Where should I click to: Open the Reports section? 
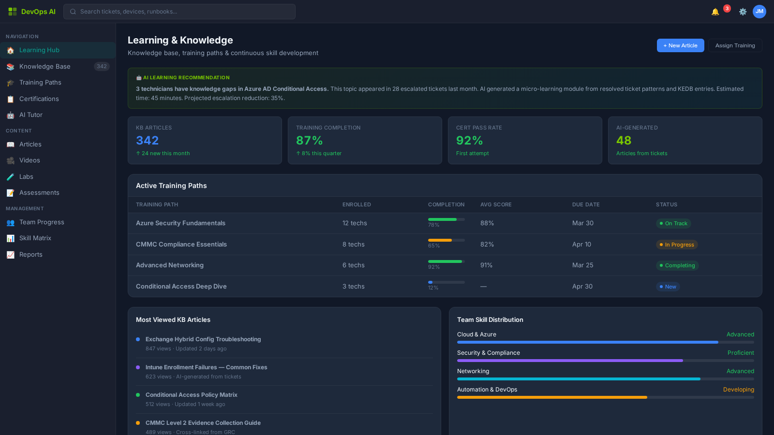click(30, 254)
